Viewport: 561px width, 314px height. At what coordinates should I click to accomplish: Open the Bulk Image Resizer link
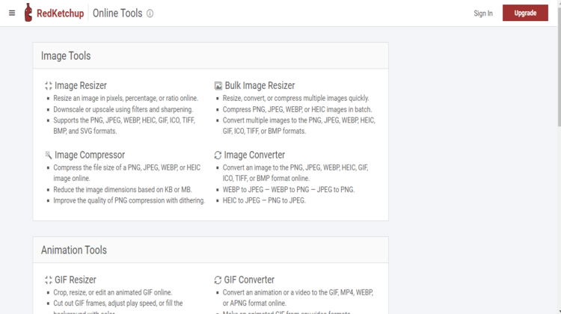(260, 86)
